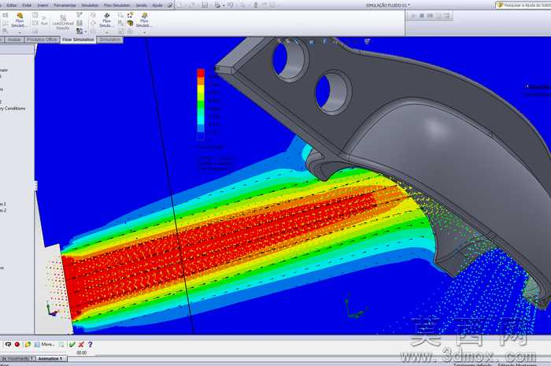Click the Flow Simulation tools icon on ribbon right
551x366 pixels.
[144, 20]
